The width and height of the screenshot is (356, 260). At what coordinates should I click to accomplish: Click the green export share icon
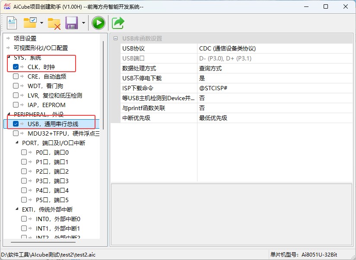[x=118, y=23]
